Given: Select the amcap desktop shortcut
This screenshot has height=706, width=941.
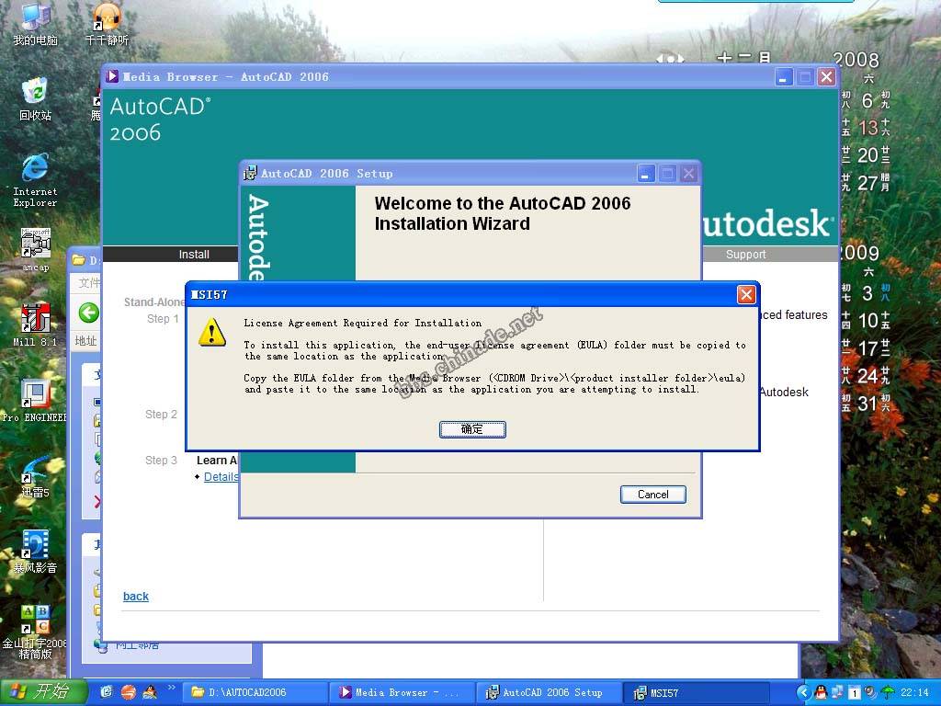Looking at the screenshot, I should [35, 250].
